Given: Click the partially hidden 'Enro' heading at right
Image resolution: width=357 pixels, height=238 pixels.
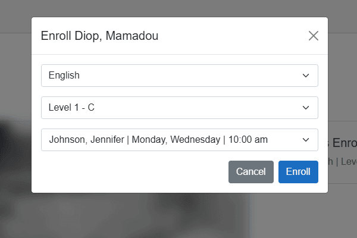Looking at the screenshot, I should 343,143.
